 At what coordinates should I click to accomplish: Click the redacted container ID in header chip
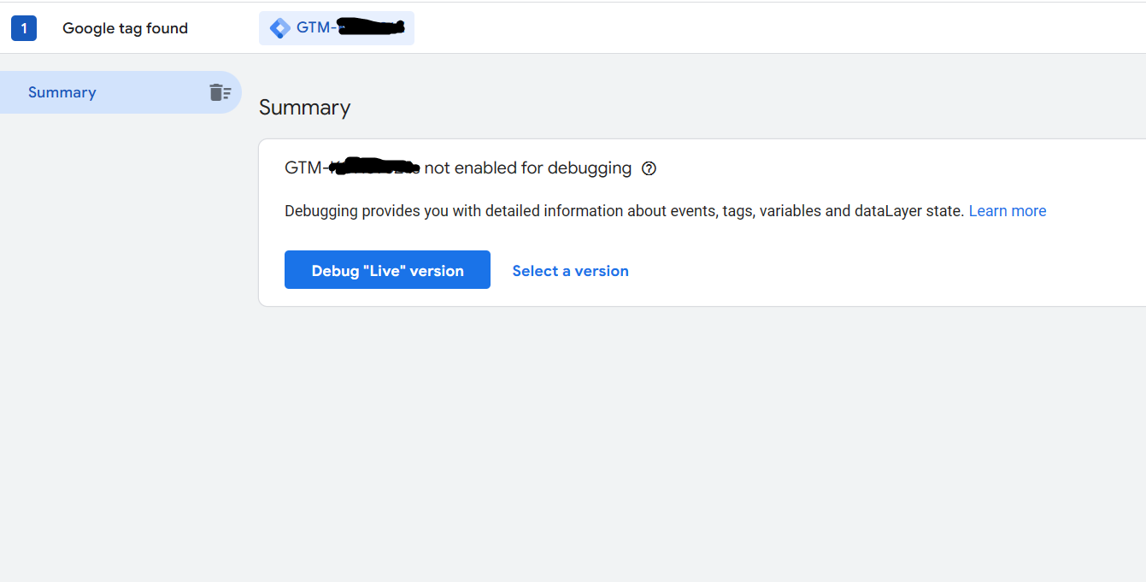tap(372, 28)
